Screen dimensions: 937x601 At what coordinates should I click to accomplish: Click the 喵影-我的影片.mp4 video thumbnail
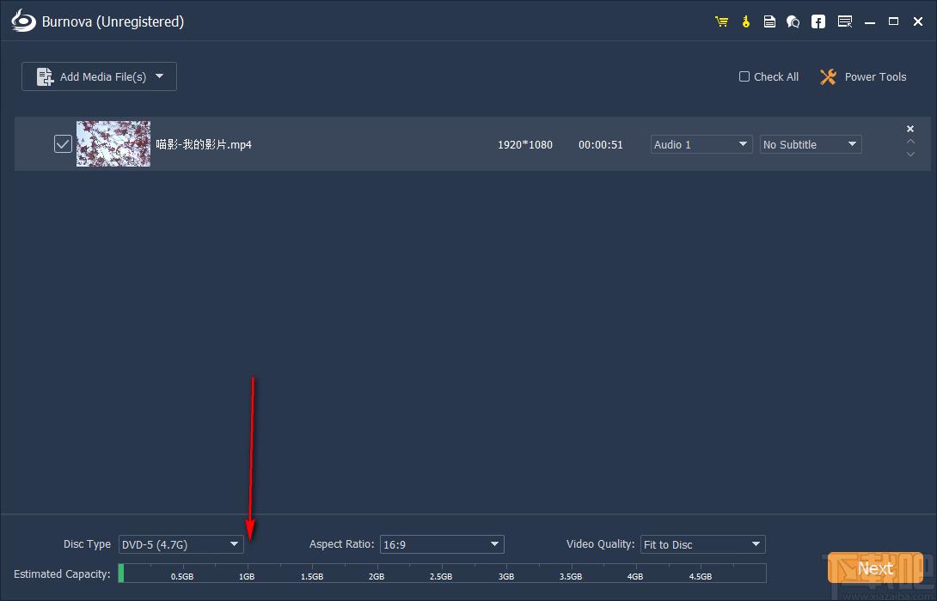[113, 144]
